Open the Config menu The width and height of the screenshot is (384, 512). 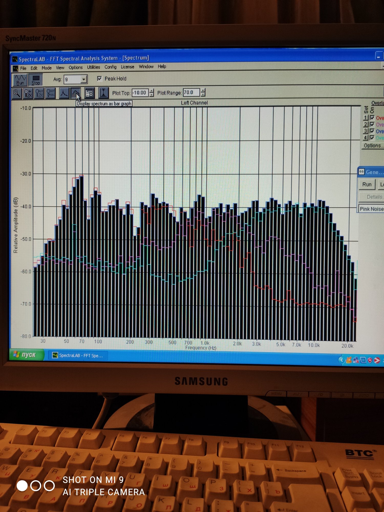point(110,67)
